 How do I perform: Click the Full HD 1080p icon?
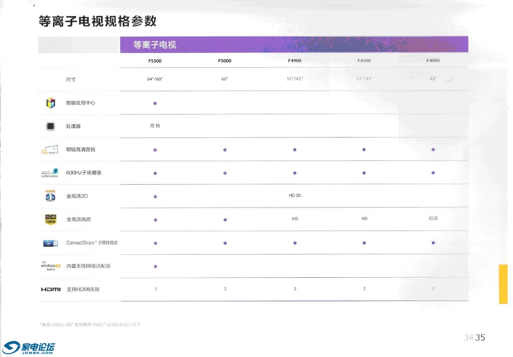coord(50,219)
